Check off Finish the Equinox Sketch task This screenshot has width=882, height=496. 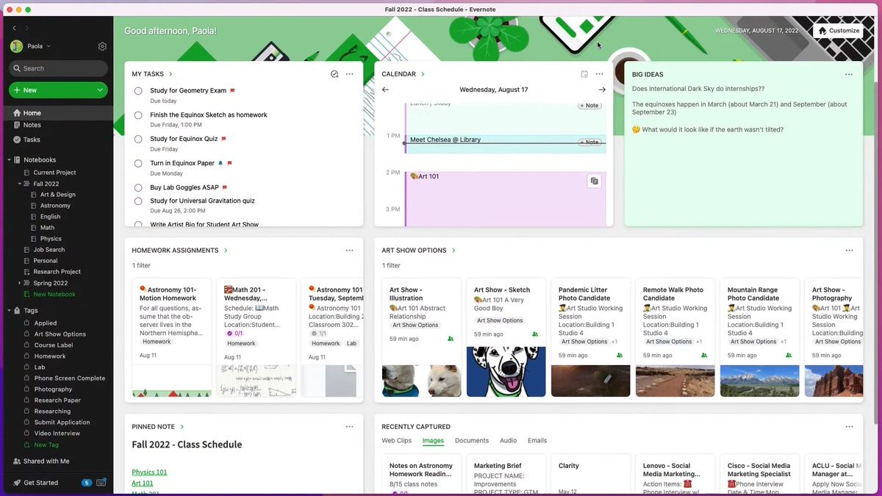pos(138,115)
